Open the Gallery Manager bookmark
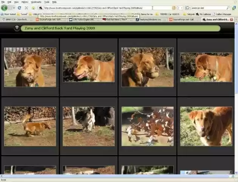238x182 pixels. (x=223, y=14)
